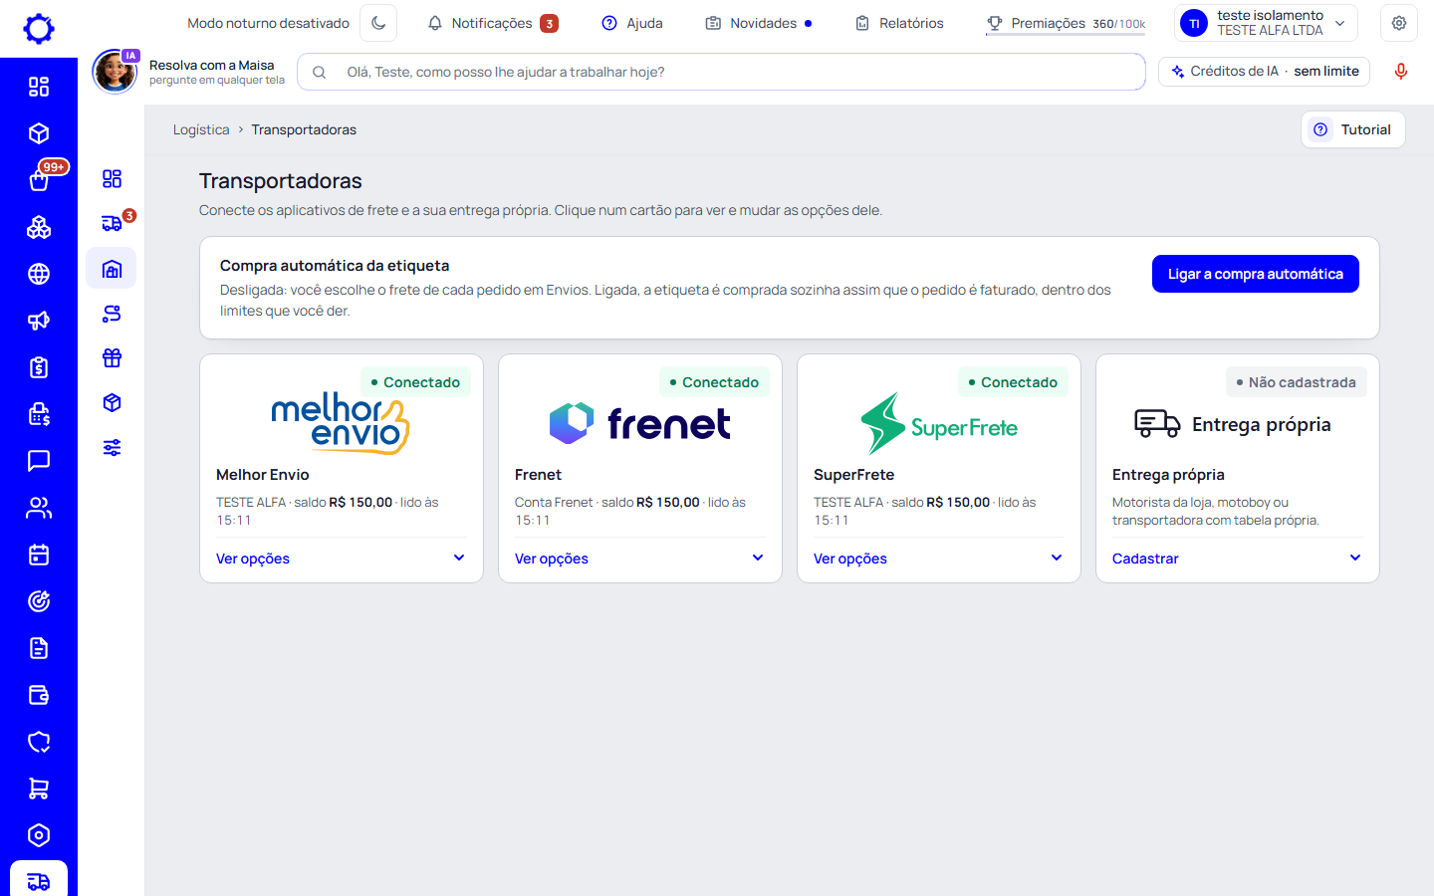
Task: Start voice input with the red microphone
Action: pos(1401,72)
